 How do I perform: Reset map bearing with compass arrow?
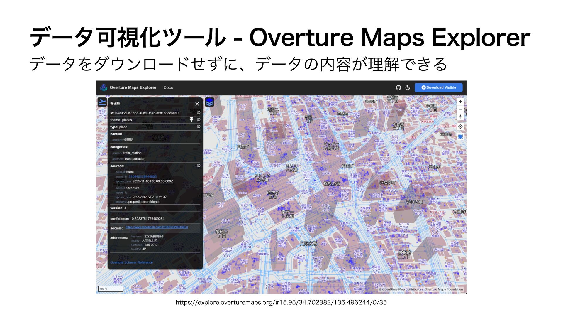pyautogui.click(x=460, y=117)
